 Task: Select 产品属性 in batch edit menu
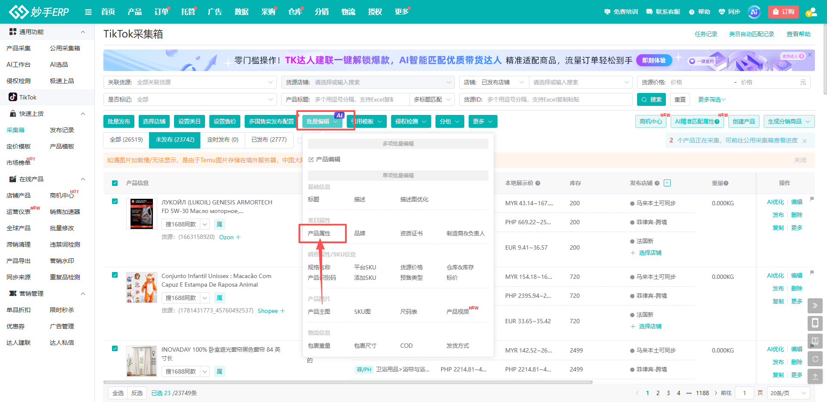point(319,233)
